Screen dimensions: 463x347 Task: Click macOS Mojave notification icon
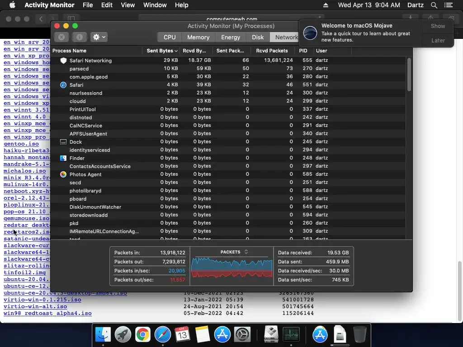click(310, 33)
